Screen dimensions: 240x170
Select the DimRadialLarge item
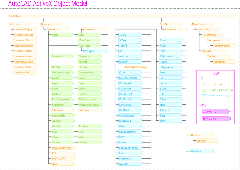(x=130, y=115)
